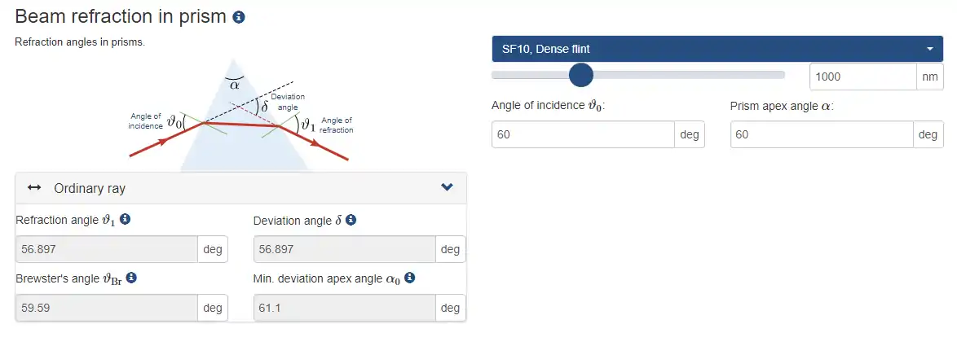Click the Ordinary ray header label
Image resolution: width=957 pixels, height=346 pixels.
pyautogui.click(x=90, y=188)
